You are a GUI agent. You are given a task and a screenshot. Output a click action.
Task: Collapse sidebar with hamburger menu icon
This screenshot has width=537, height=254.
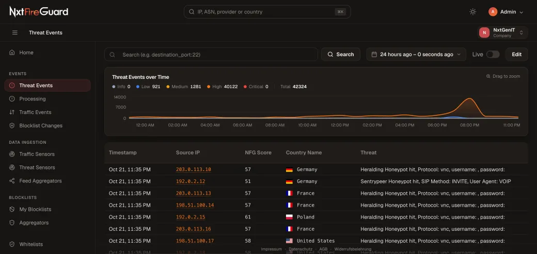15,32
